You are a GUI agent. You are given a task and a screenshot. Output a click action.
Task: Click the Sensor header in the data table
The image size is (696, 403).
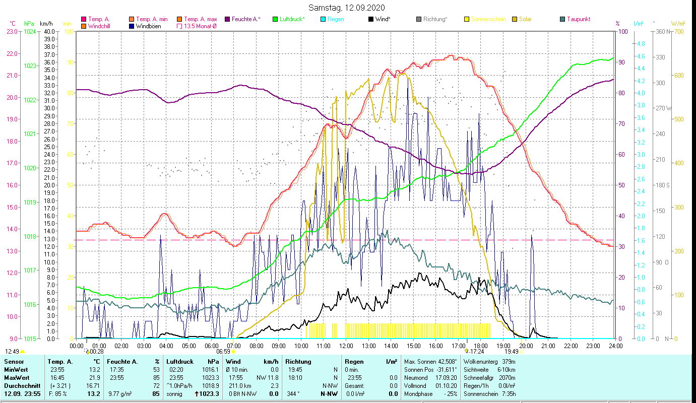coord(14,362)
